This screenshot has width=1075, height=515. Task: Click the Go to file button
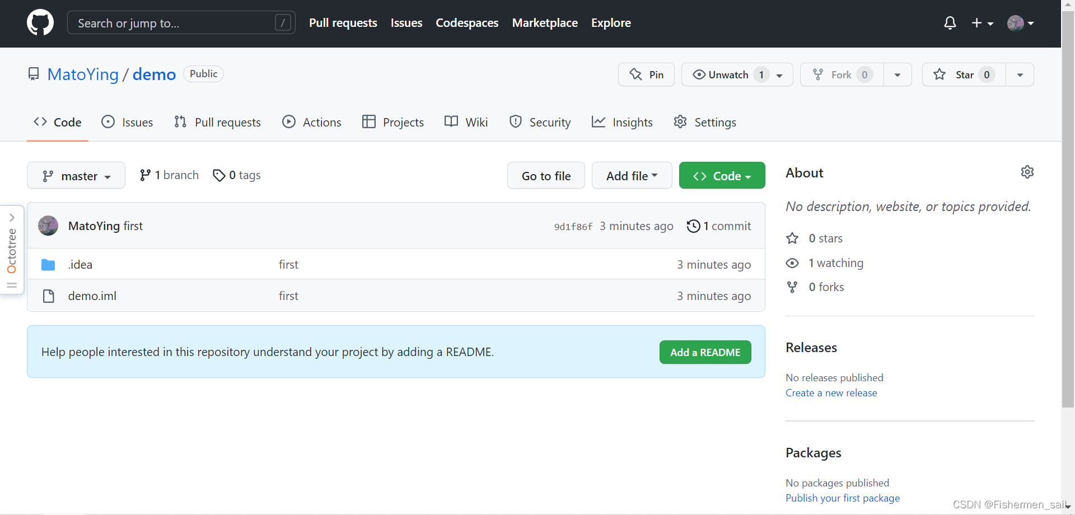546,176
